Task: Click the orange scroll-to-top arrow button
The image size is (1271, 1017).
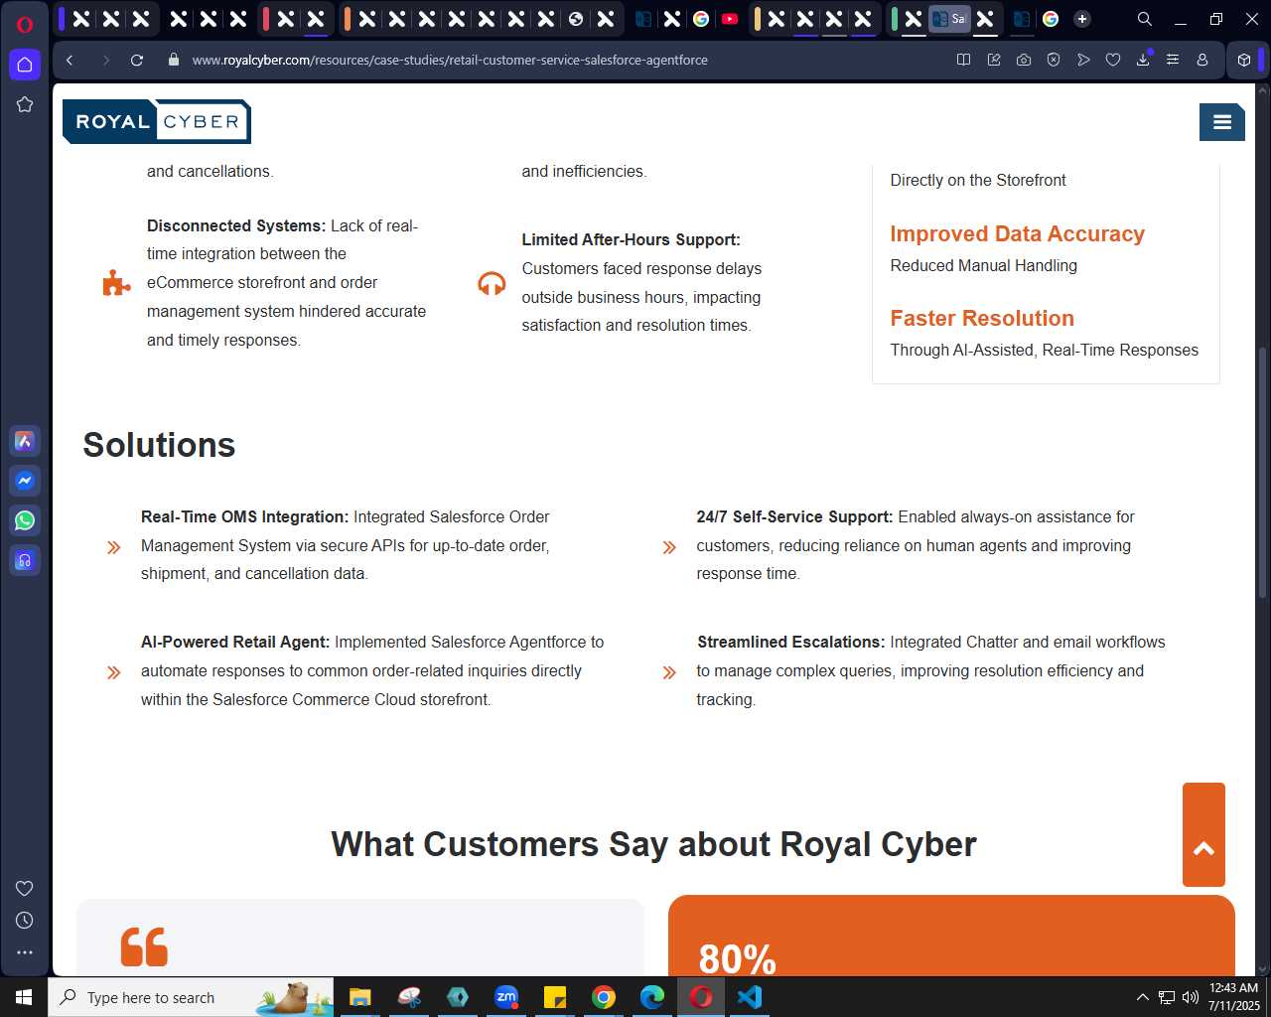Action: 1203,834
